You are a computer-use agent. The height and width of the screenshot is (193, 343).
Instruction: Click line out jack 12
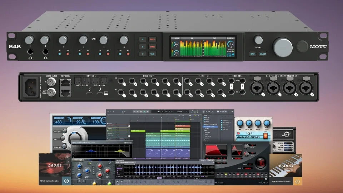pos(120,92)
